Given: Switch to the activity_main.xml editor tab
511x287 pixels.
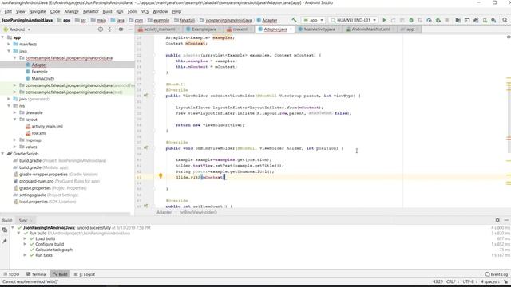Looking at the screenshot, I should click(159, 29).
